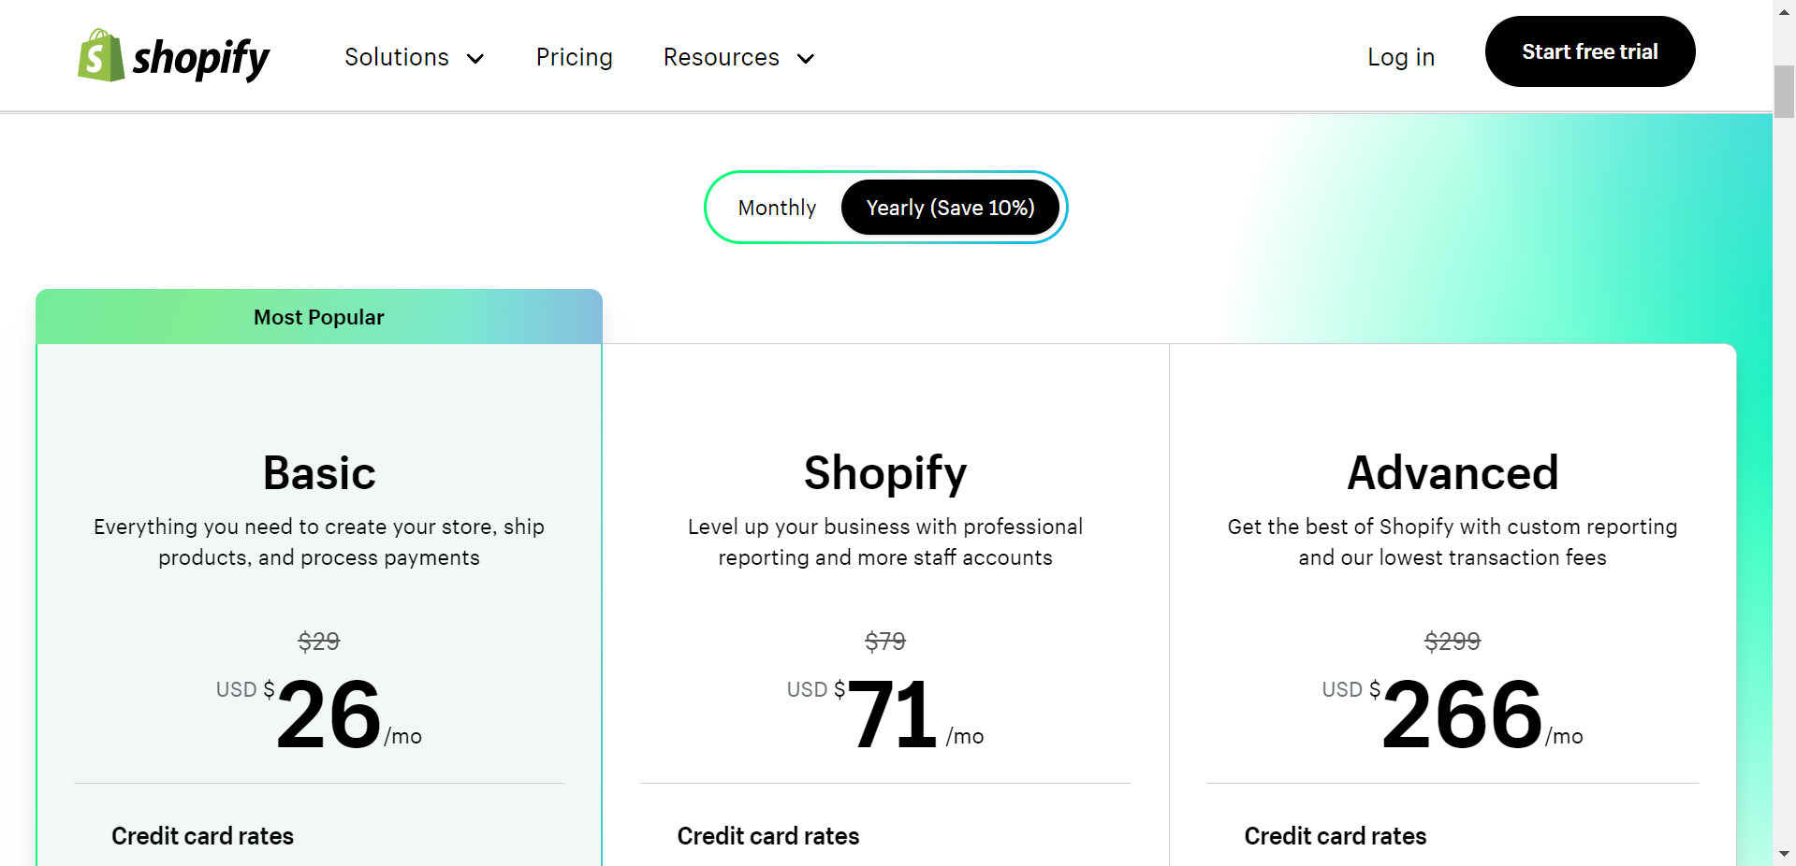
Task: Open the Resources navigation item
Action: (x=721, y=57)
